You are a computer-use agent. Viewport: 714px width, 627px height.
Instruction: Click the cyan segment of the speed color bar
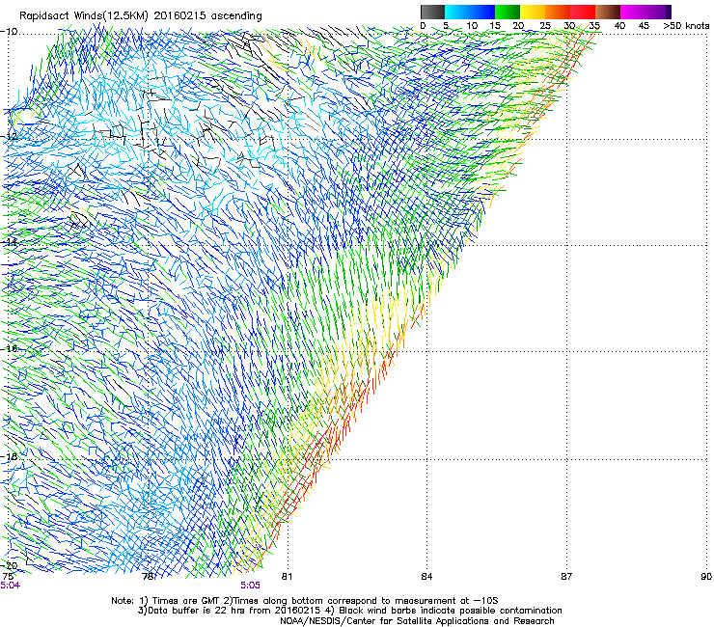pyautogui.click(x=457, y=12)
